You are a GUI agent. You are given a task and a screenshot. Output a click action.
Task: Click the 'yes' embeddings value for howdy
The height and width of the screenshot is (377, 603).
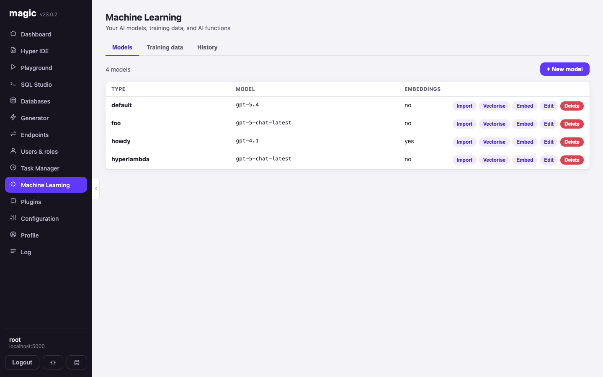point(409,141)
